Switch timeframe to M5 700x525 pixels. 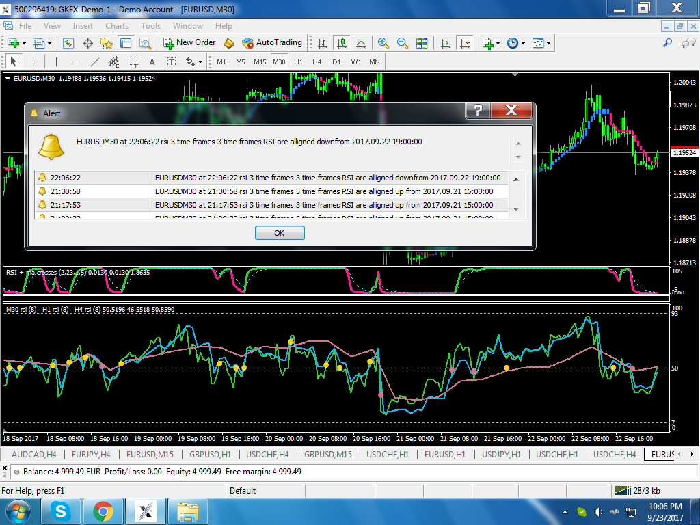(241, 62)
